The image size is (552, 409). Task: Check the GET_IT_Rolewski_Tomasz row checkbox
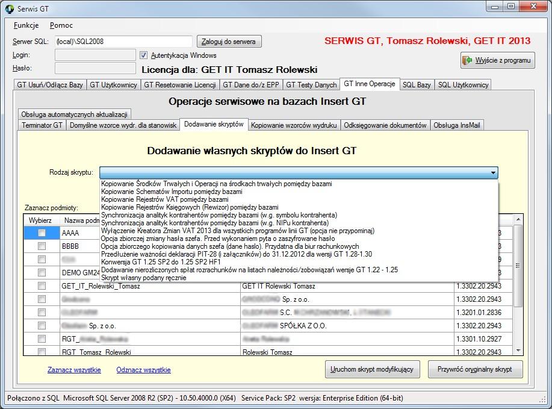[x=42, y=286]
